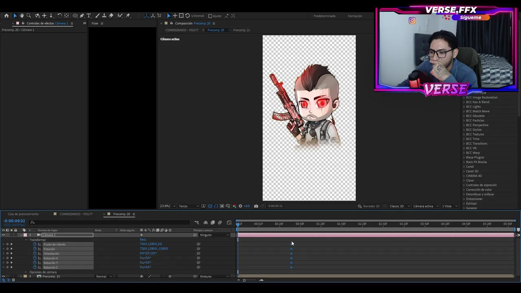Viewport: 521px width, 293px height.
Task: Select the Roto Brush tool
Action: (x=120, y=16)
